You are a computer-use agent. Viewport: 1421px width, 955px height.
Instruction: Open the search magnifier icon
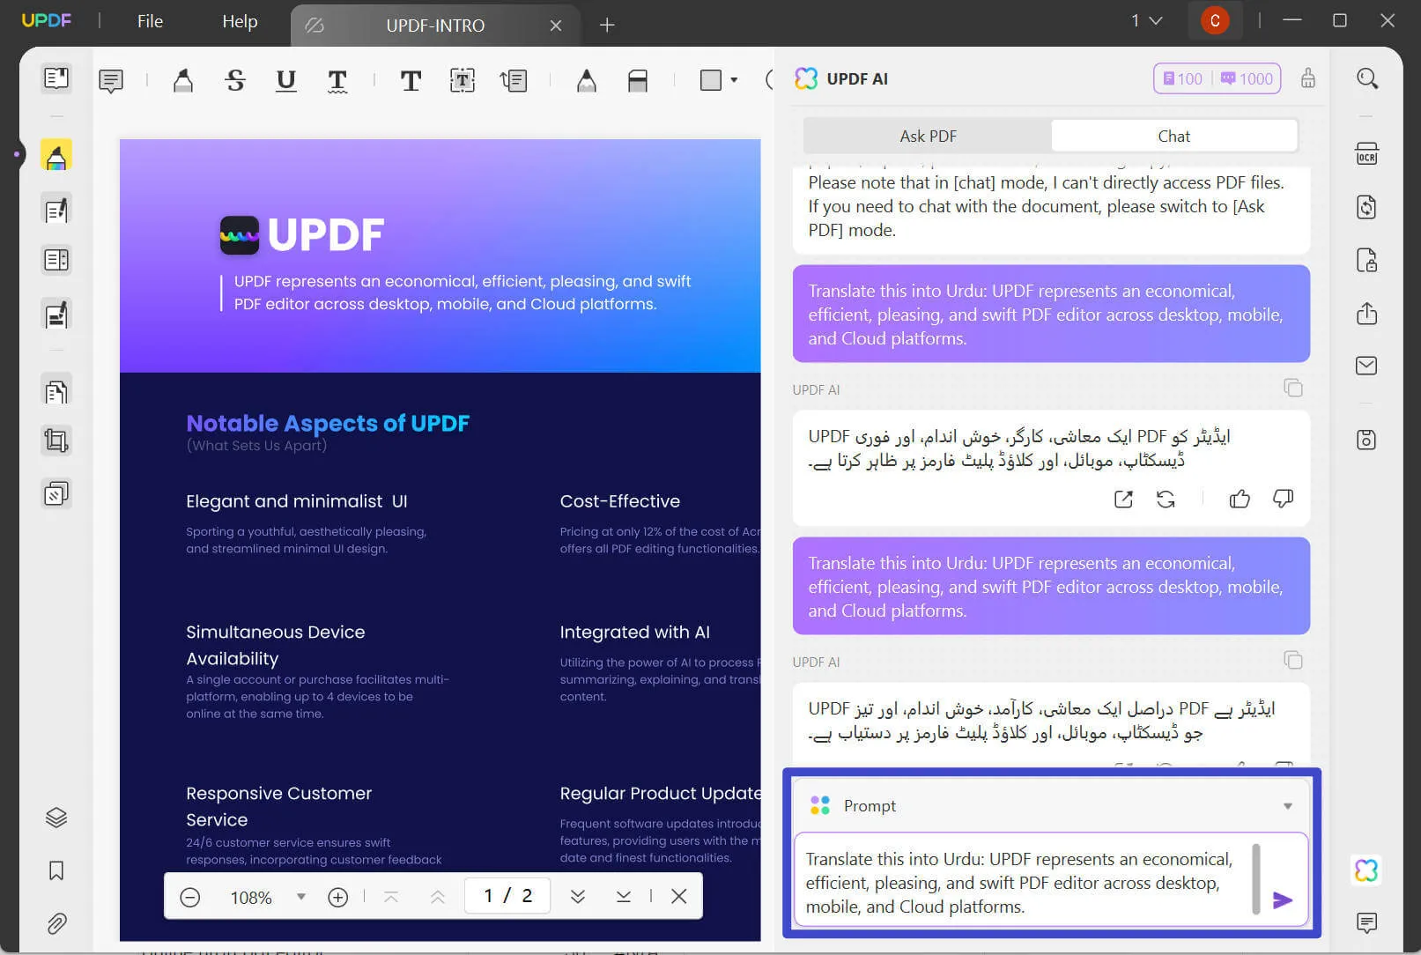tap(1367, 78)
